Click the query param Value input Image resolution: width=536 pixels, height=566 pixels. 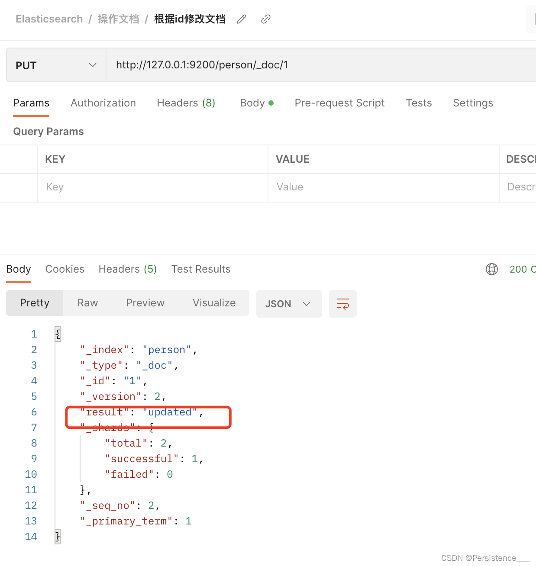pos(384,187)
